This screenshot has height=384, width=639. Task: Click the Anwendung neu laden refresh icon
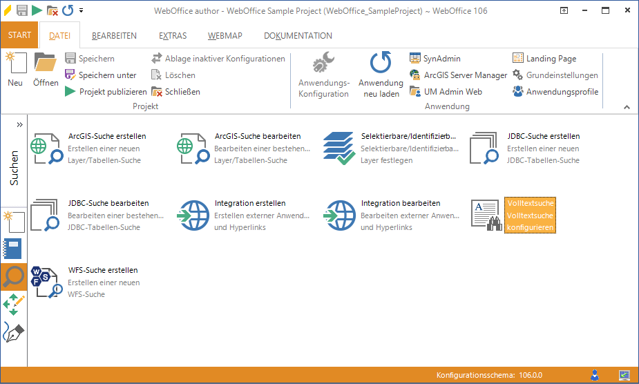tap(380, 75)
